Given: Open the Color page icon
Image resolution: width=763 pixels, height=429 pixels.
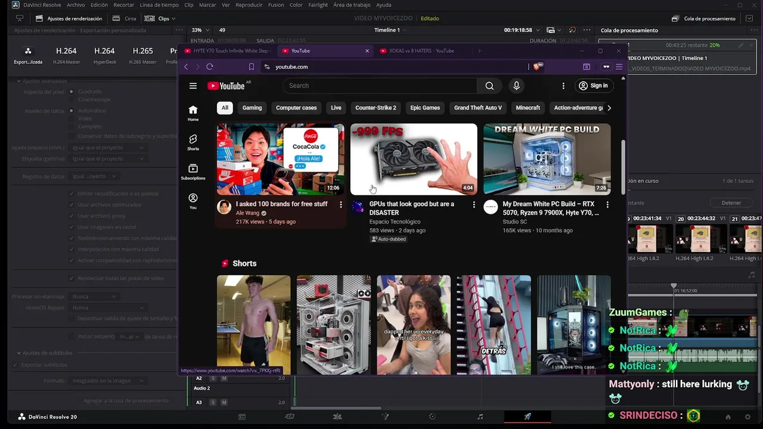Looking at the screenshot, I should [433, 417].
